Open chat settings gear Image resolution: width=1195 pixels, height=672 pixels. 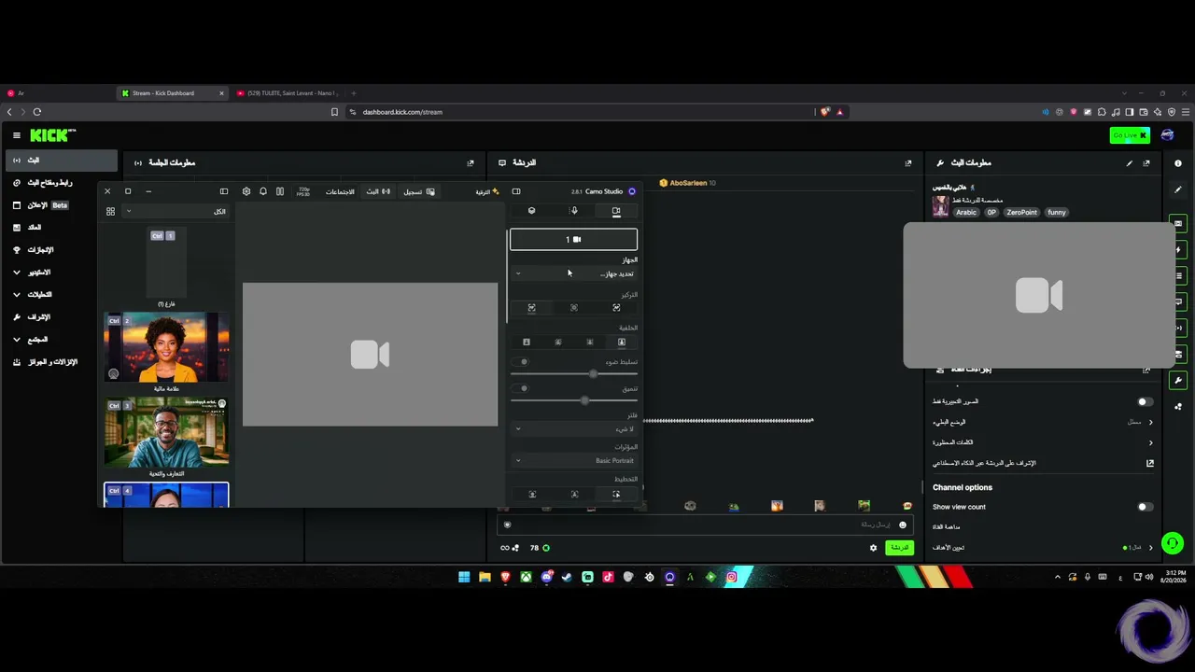874,548
